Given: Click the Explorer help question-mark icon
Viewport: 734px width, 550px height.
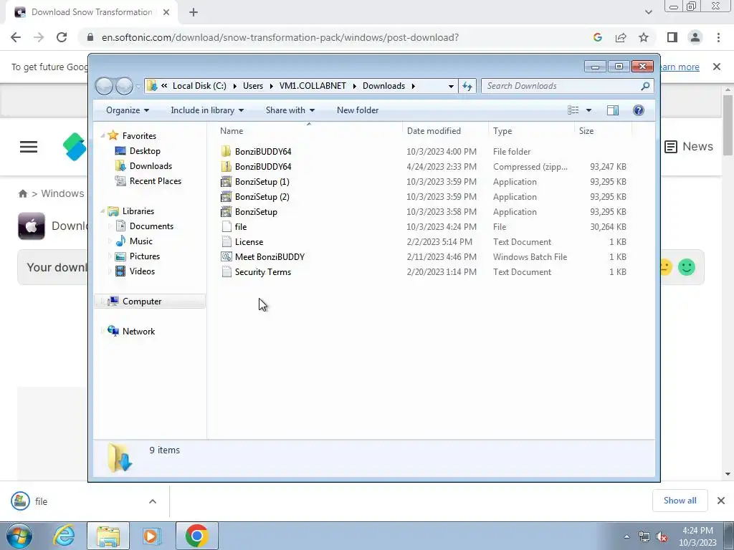Looking at the screenshot, I should [x=638, y=110].
